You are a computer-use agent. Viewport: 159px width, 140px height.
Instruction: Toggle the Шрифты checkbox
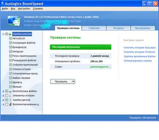click(11, 82)
